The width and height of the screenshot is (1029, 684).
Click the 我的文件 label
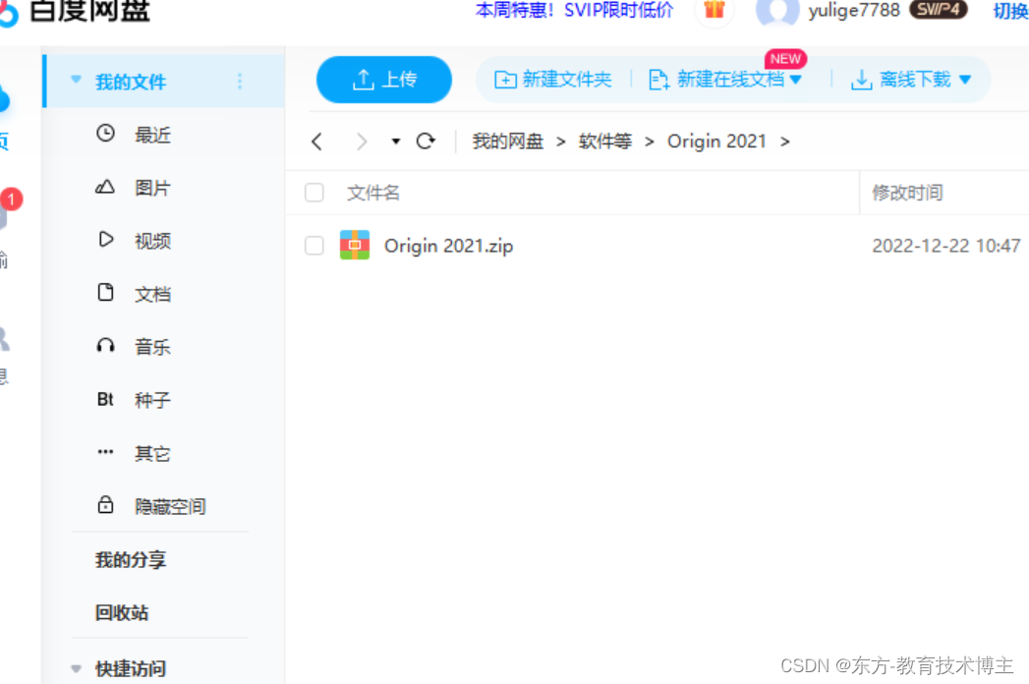click(130, 82)
